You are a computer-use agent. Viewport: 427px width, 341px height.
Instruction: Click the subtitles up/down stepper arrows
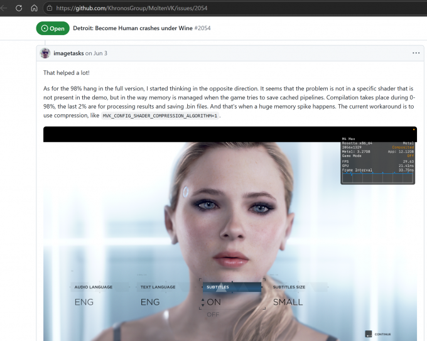203,302
